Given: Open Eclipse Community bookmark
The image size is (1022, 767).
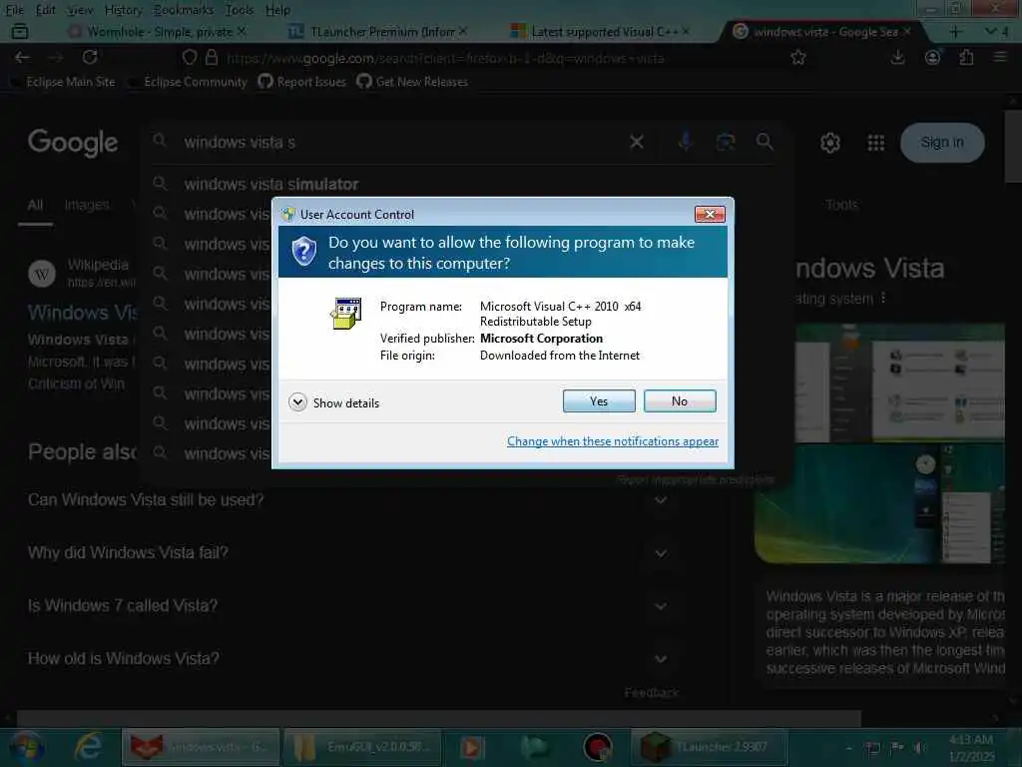Looking at the screenshot, I should (x=189, y=82).
